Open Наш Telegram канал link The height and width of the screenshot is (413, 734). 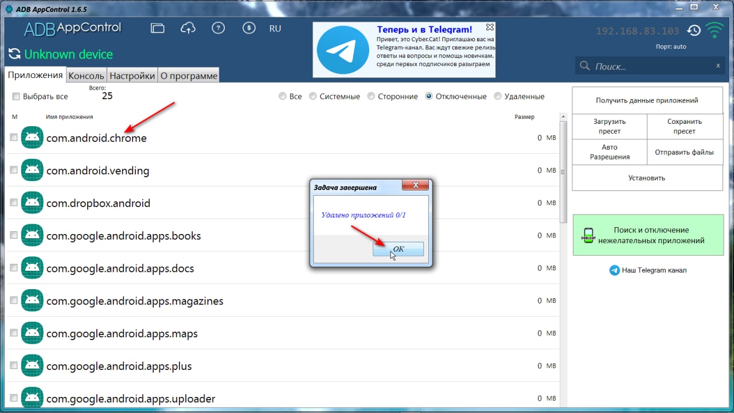(654, 270)
